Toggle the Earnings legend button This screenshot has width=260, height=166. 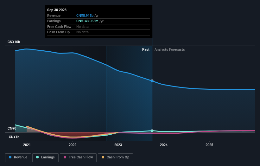(x=45, y=157)
